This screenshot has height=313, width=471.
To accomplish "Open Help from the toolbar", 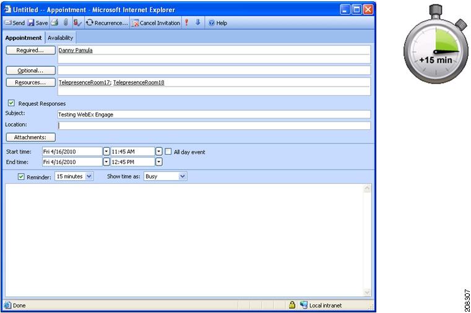I will point(218,23).
